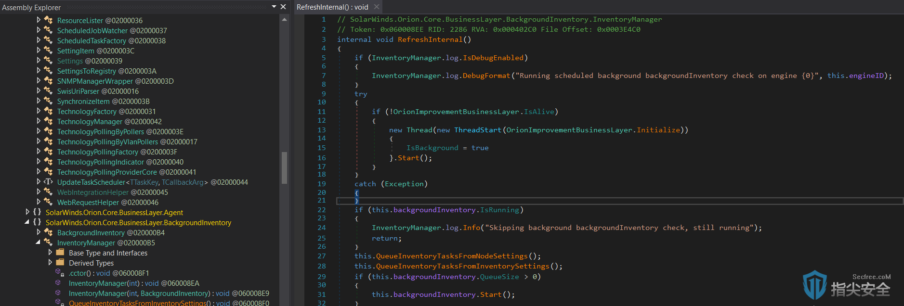
Task: Click the WebRequestHelper class icon
Action: [x=48, y=202]
